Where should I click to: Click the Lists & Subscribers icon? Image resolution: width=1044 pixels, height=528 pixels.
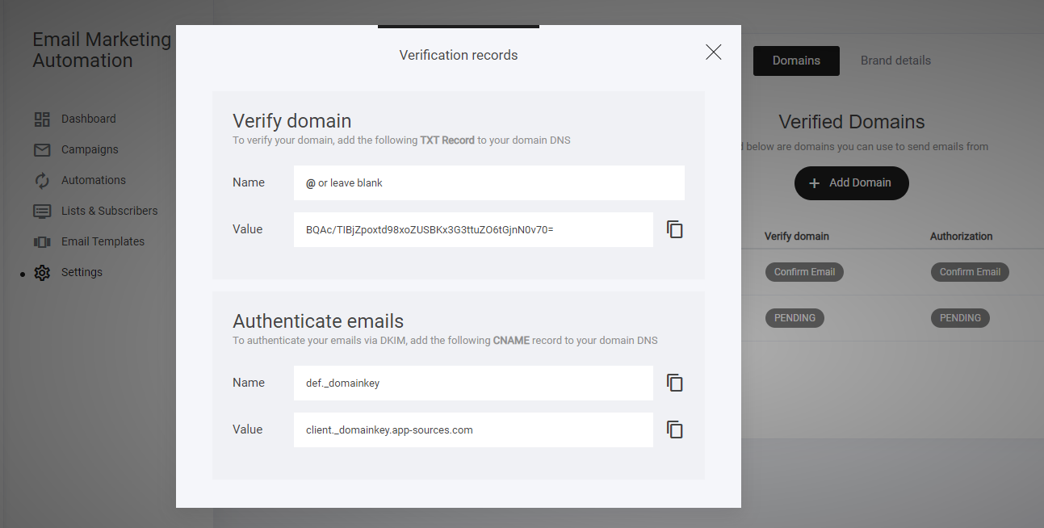(42, 212)
